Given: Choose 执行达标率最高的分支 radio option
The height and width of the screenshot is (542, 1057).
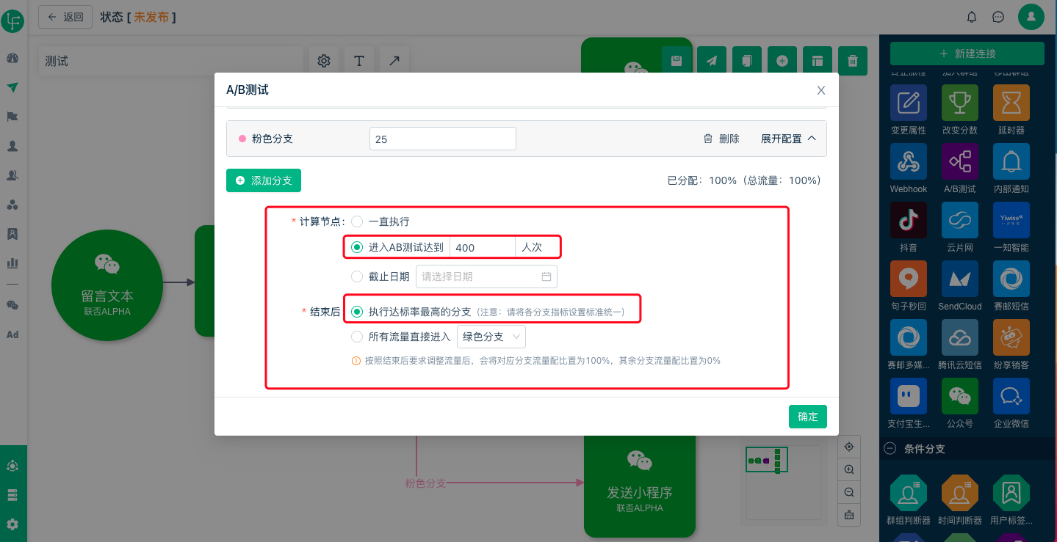Looking at the screenshot, I should pos(357,312).
